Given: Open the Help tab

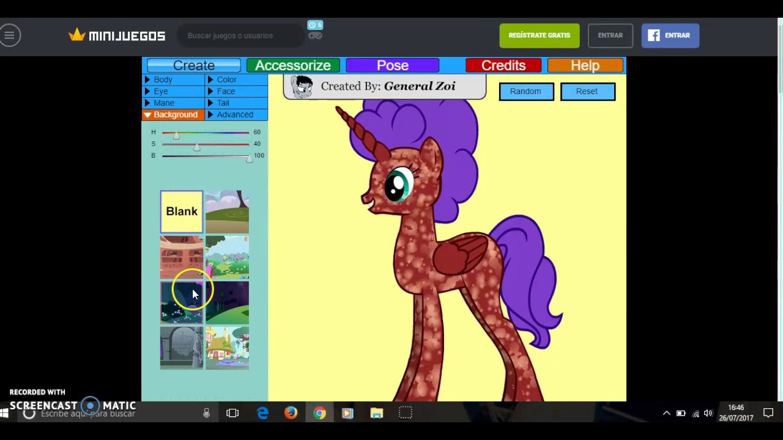Looking at the screenshot, I should (585, 65).
